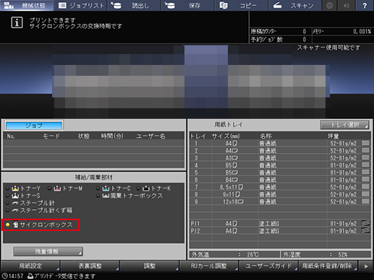This screenshot has height=280, width=374.
Task: Open the 残量情報 button
Action: [x=48, y=251]
